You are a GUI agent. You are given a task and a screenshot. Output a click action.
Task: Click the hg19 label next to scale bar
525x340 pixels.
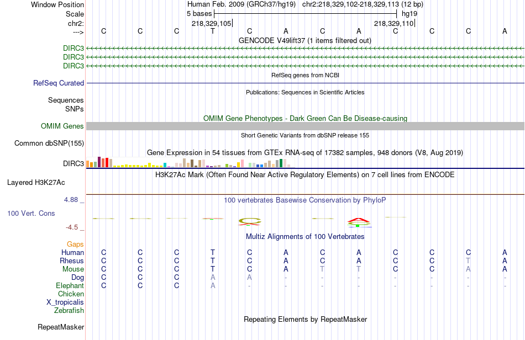(410, 14)
